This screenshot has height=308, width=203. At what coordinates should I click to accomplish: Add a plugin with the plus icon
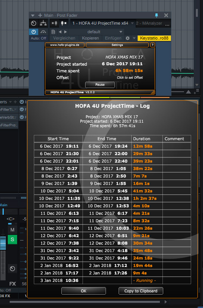point(40,15)
